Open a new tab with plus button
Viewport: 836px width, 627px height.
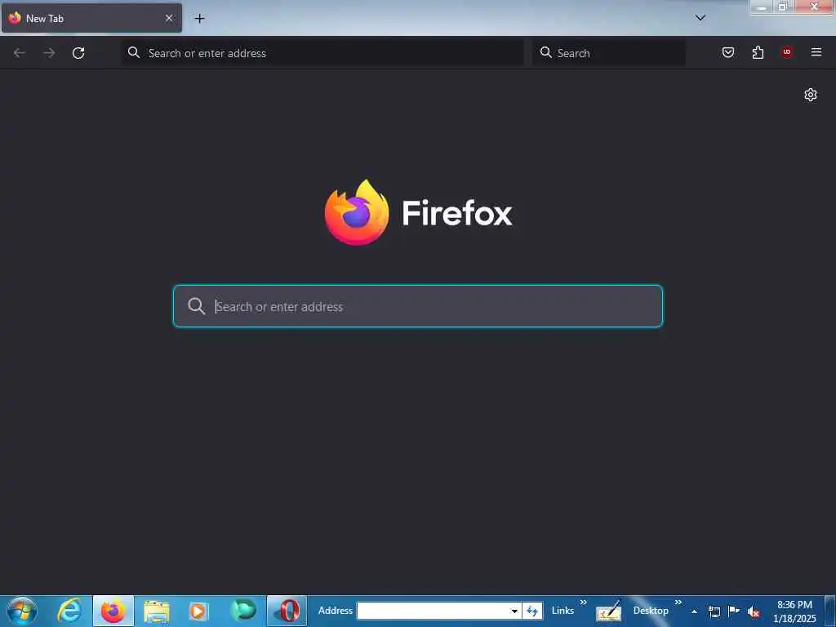[x=199, y=19]
